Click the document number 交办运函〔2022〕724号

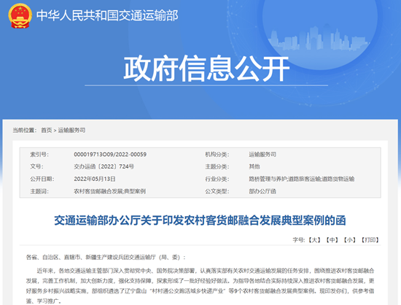point(104,166)
